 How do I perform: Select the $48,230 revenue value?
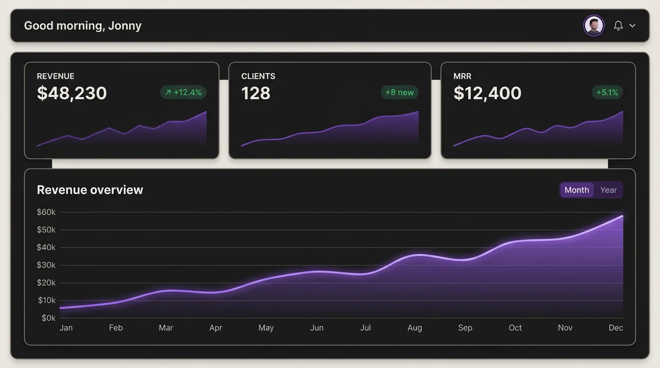pyautogui.click(x=72, y=93)
